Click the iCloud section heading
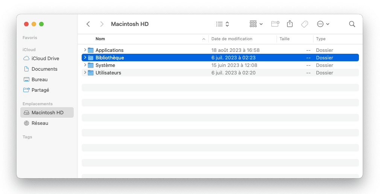Viewport: 380px width, 194px height. point(29,49)
